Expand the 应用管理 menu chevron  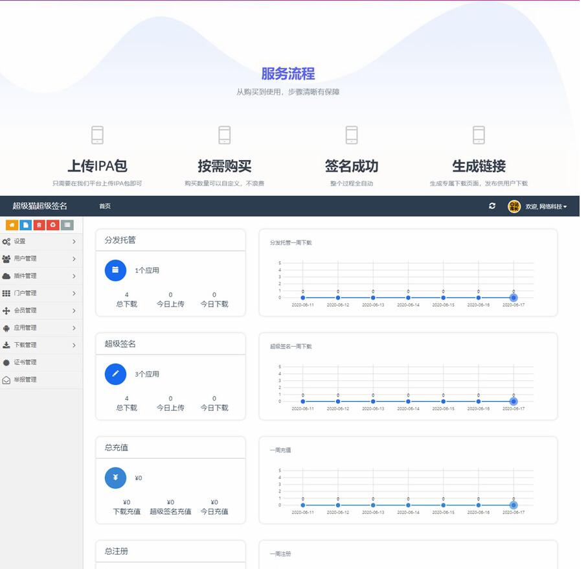pyautogui.click(x=74, y=328)
